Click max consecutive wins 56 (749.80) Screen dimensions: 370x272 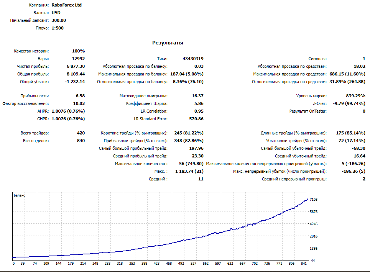click(191, 164)
